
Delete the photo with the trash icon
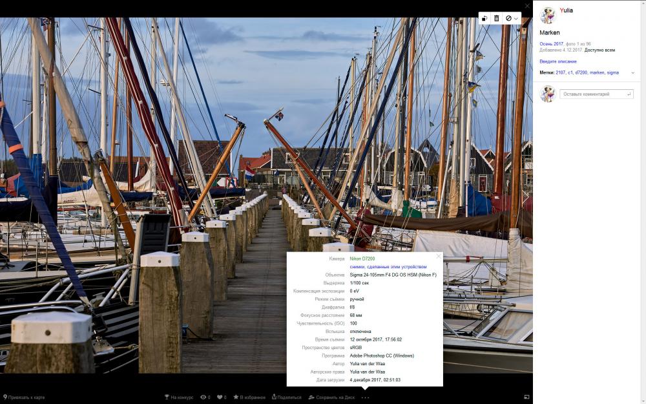497,18
